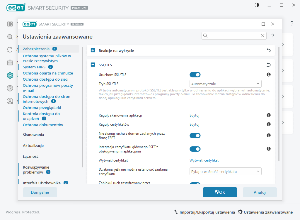
Task: Open the Łączność settings category
Action: tap(30, 156)
